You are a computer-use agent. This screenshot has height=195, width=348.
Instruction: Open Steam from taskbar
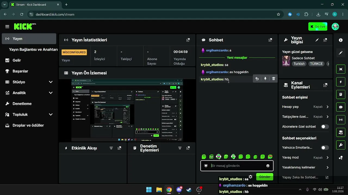click(189, 190)
